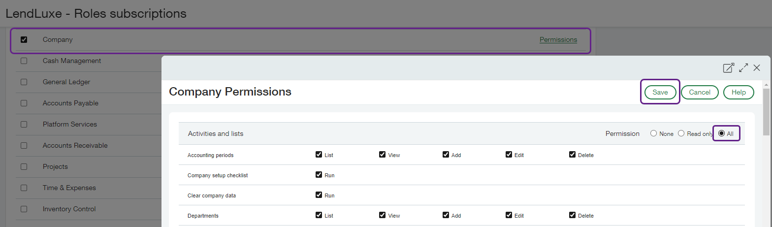
Task: Click the dialog's vertical scrollbar
Action: click(766, 113)
